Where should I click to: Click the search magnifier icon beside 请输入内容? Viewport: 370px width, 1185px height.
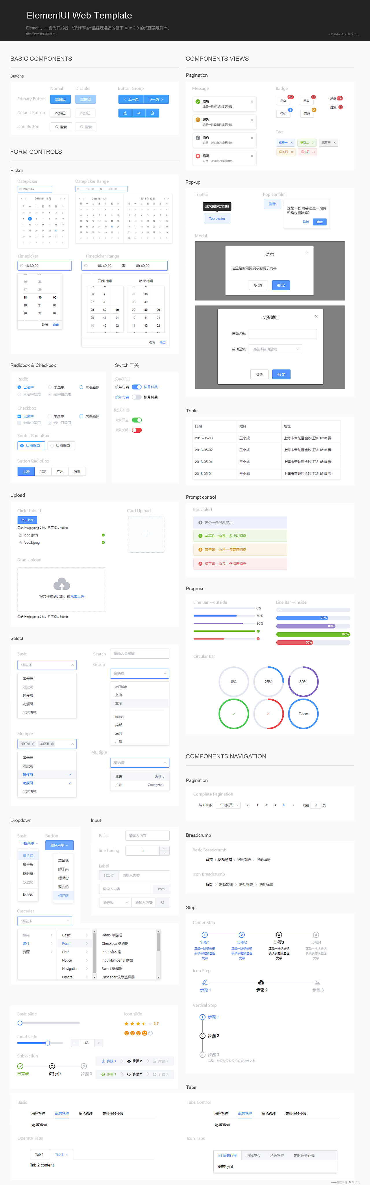coord(163,903)
